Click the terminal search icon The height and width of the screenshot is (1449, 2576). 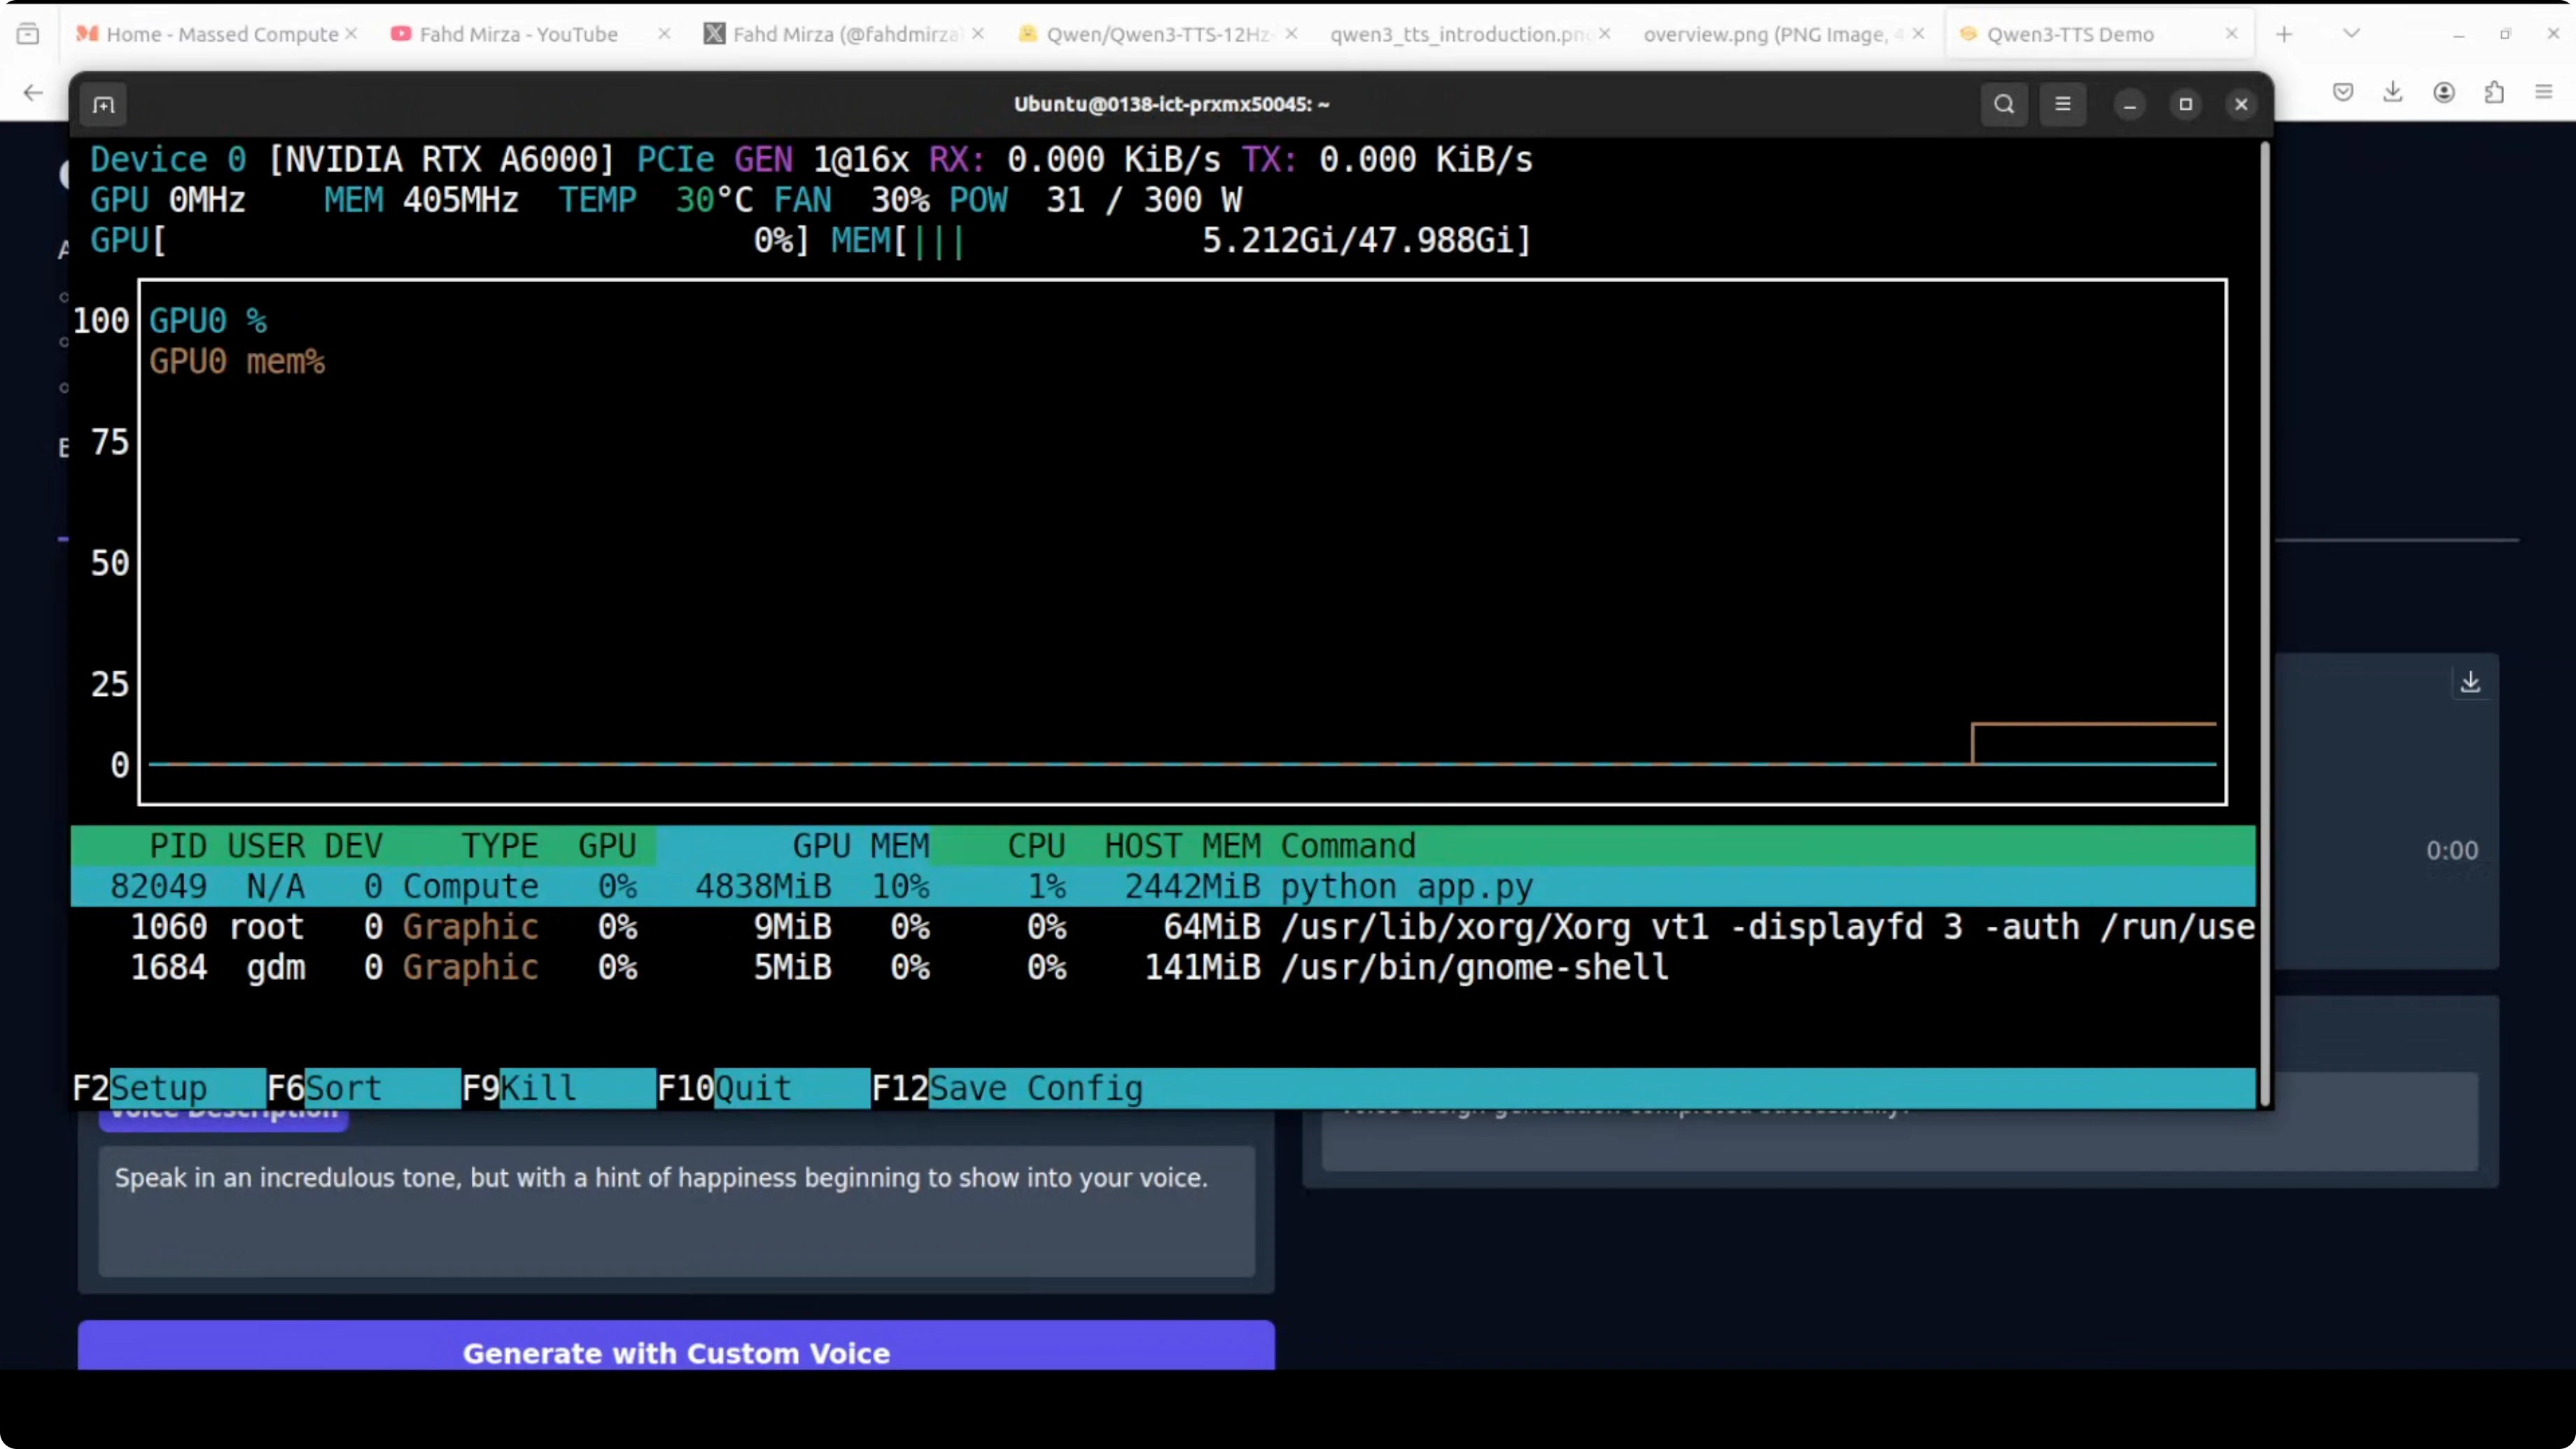point(2003,104)
